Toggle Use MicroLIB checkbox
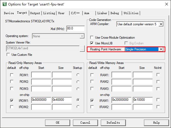This screenshot has width=171, height=128. tap(92, 43)
